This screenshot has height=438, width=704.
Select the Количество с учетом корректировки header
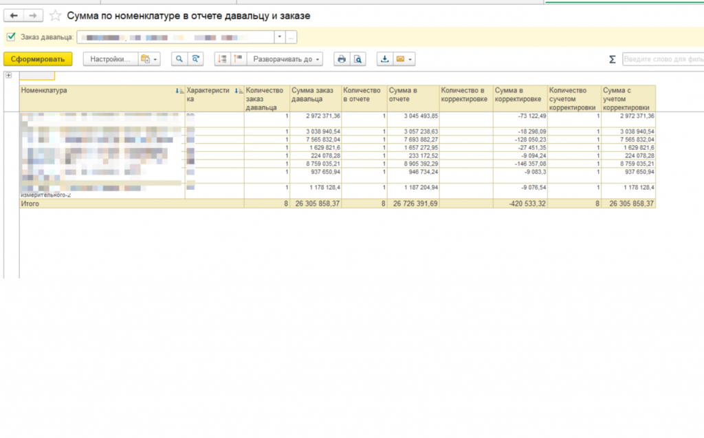click(x=574, y=98)
